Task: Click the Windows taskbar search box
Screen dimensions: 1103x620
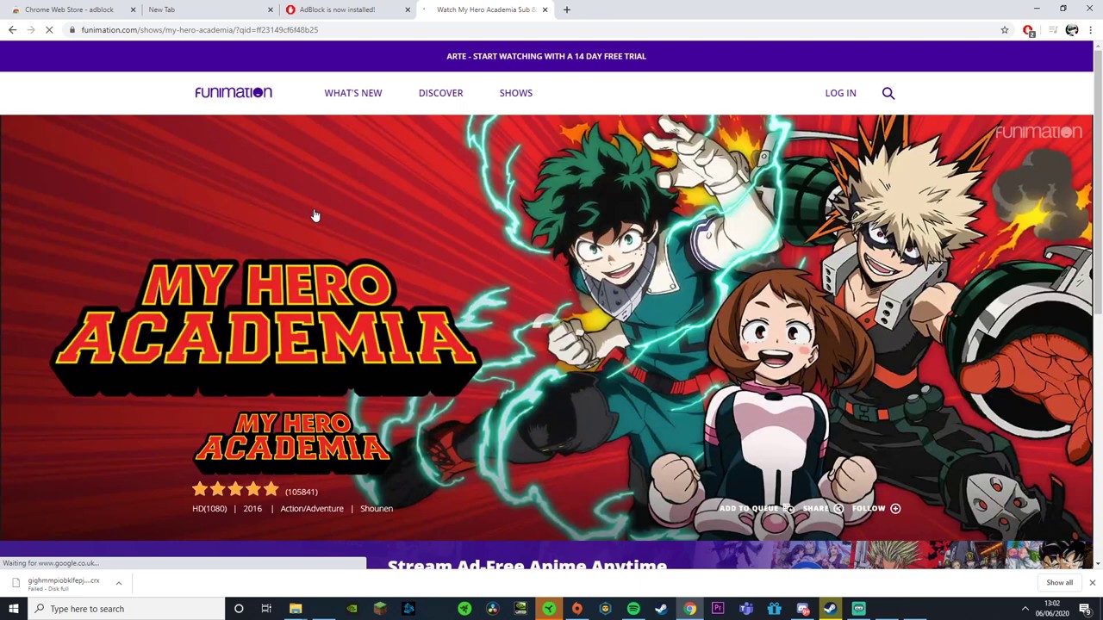Action: (126, 609)
